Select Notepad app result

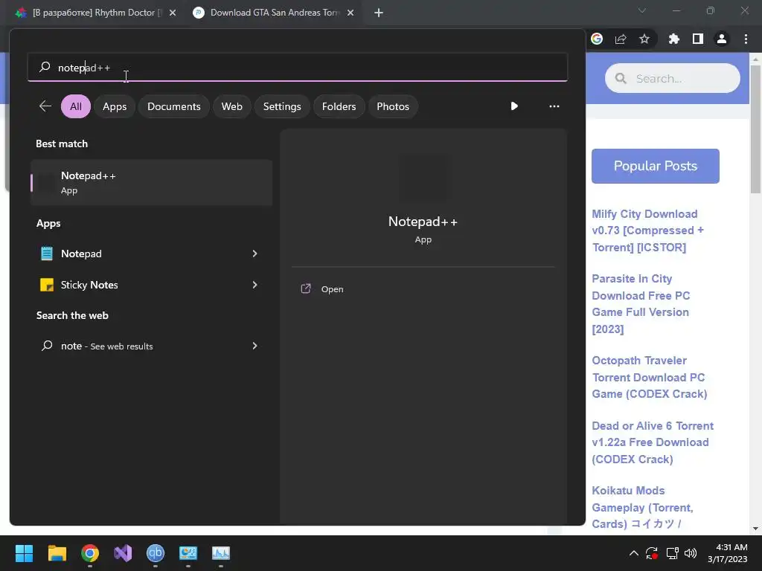(x=152, y=254)
